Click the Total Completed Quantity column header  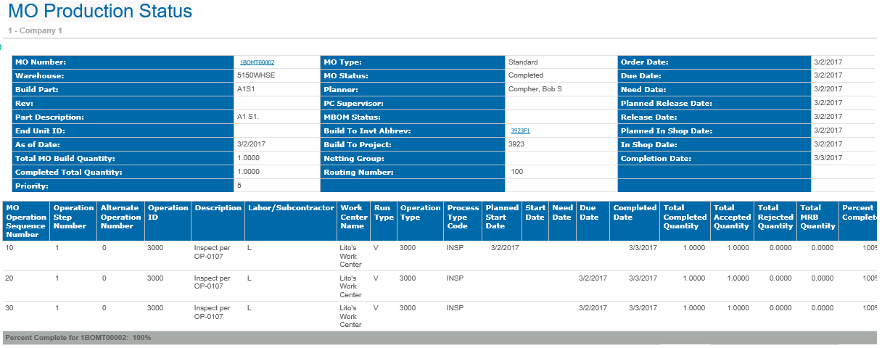click(684, 217)
